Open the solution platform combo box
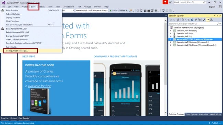Image resolution: width=223 pixels, height=125 pixels. point(68,11)
